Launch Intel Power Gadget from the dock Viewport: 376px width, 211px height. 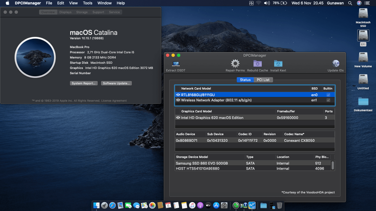tap(252, 205)
